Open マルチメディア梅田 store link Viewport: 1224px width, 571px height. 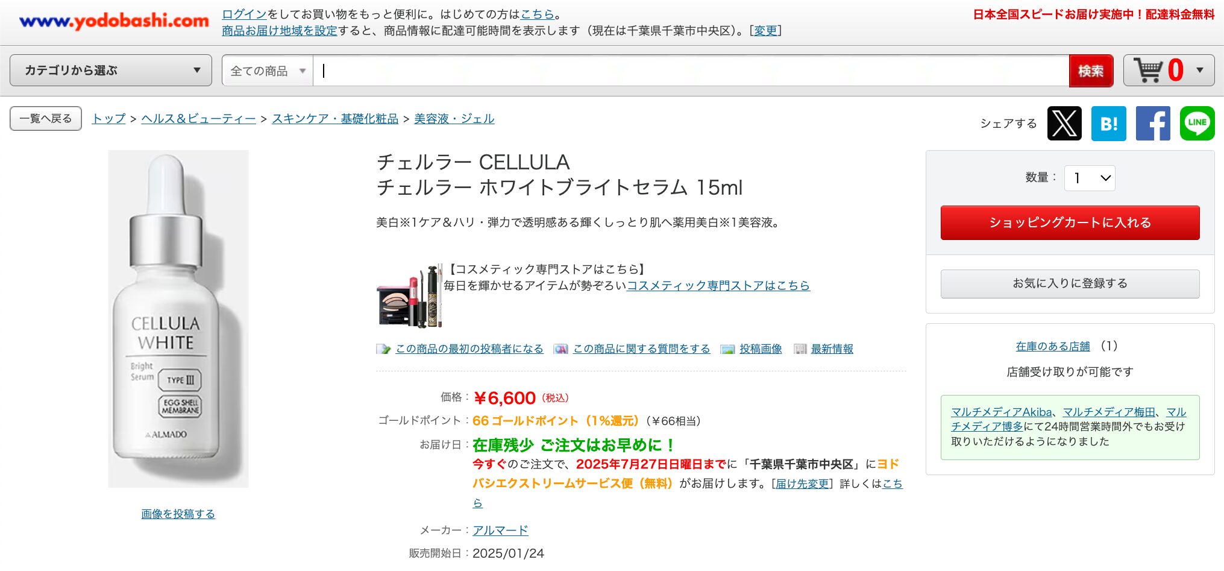click(x=1109, y=412)
